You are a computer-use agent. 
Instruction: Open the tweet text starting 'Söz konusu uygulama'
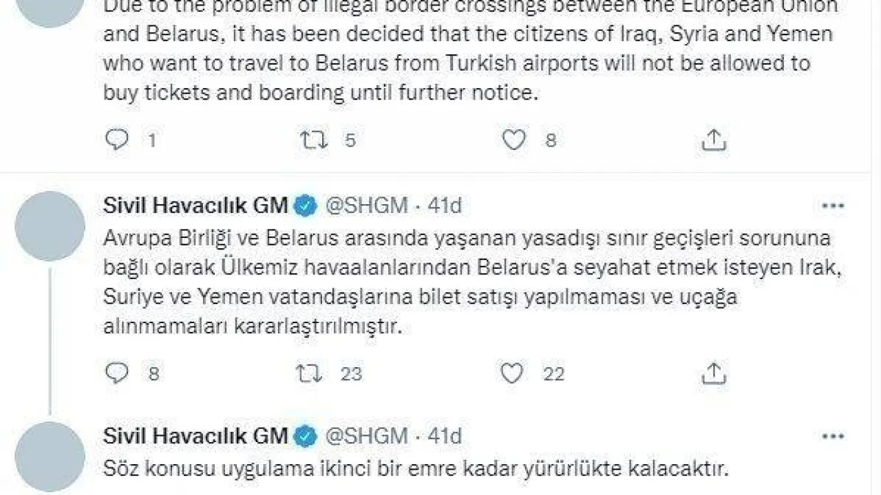point(414,470)
